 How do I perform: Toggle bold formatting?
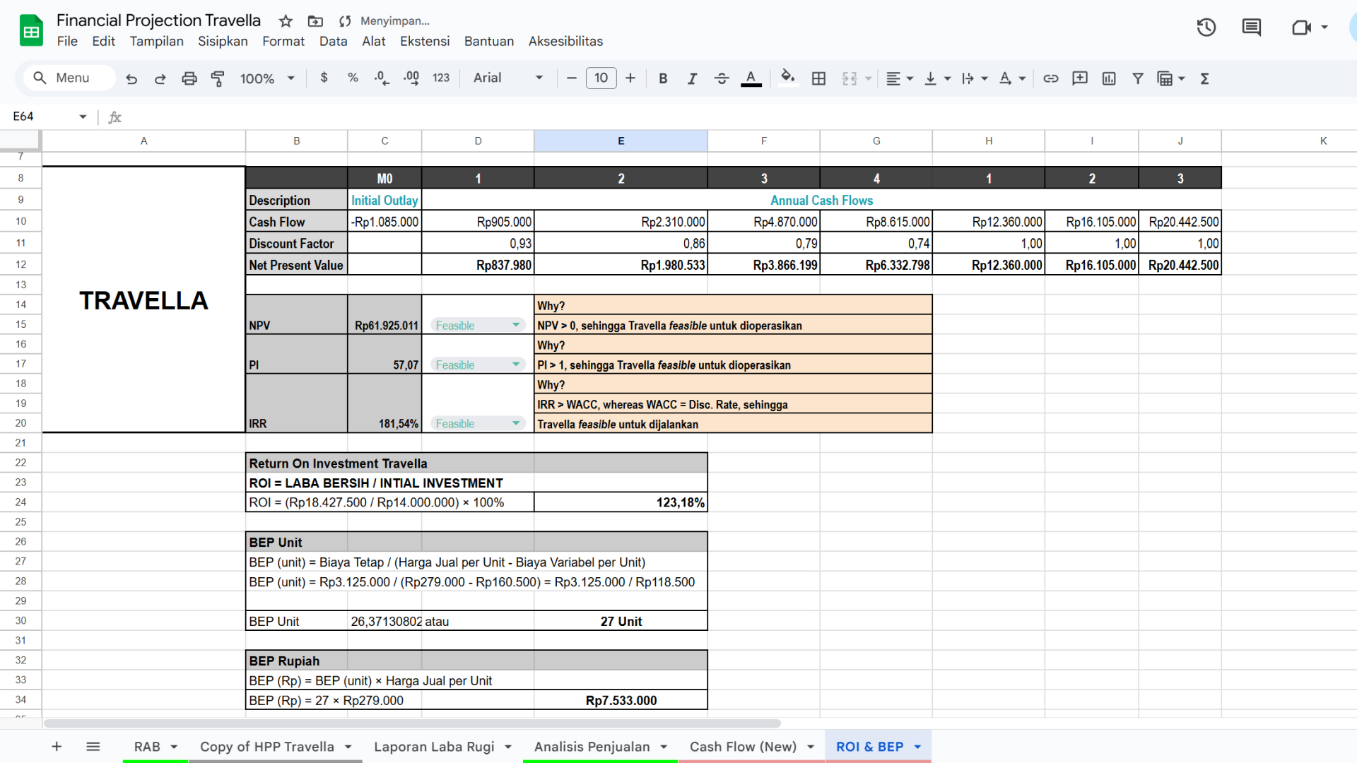[663, 78]
